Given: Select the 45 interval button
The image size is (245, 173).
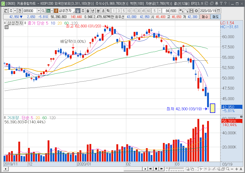Looking at the screenshot, I should click(x=144, y=11).
